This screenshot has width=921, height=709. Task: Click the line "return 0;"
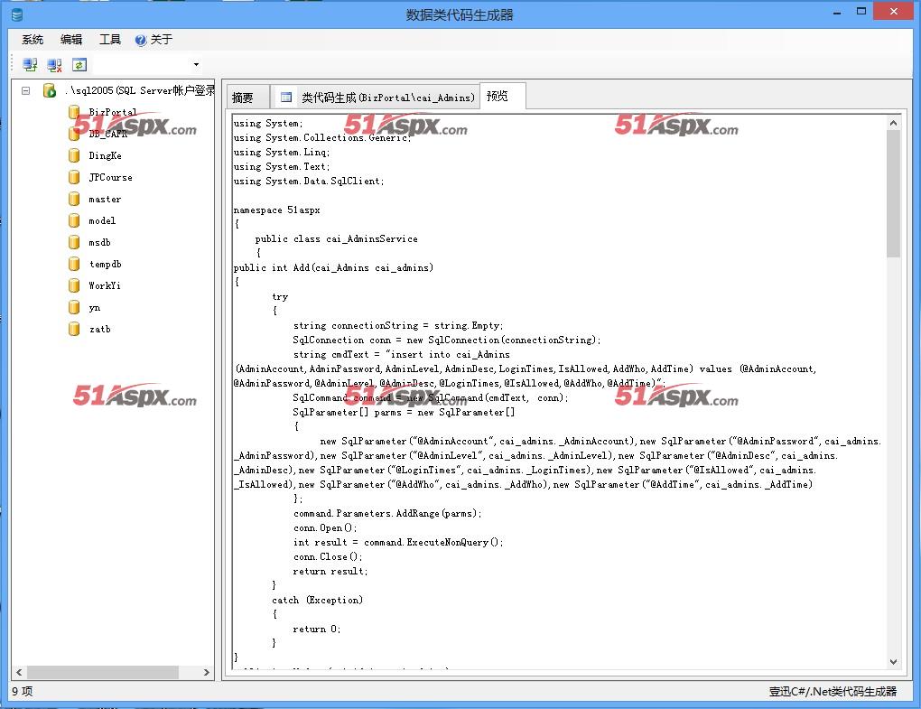point(317,629)
